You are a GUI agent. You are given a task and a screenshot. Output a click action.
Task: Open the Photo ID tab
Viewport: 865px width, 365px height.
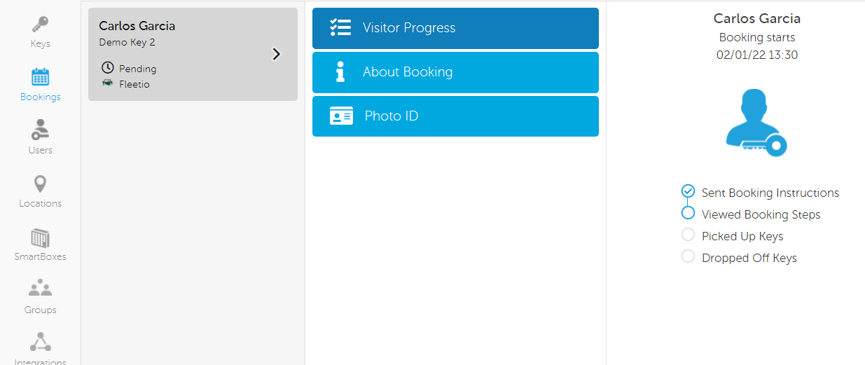tap(455, 116)
